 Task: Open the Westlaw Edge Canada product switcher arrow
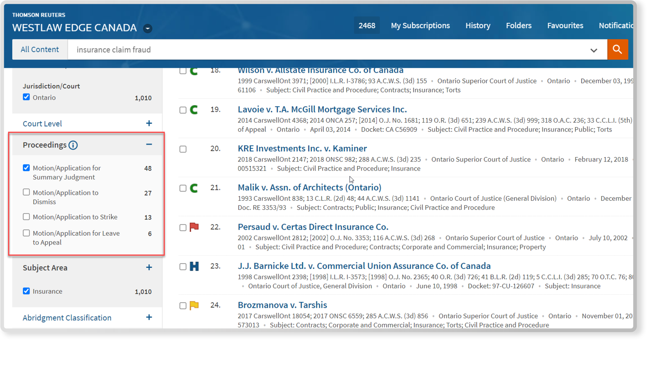pos(148,28)
